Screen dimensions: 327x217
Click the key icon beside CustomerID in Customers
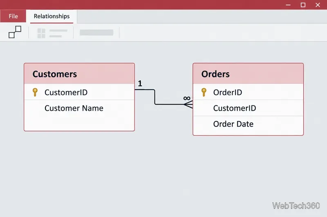click(x=35, y=92)
